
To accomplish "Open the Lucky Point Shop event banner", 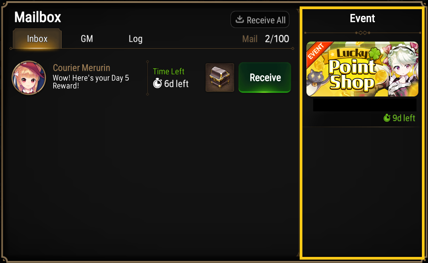I will tap(362, 69).
